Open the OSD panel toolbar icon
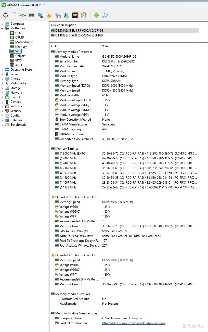Viewport: 208px width, 332px height. tap(75, 15)
